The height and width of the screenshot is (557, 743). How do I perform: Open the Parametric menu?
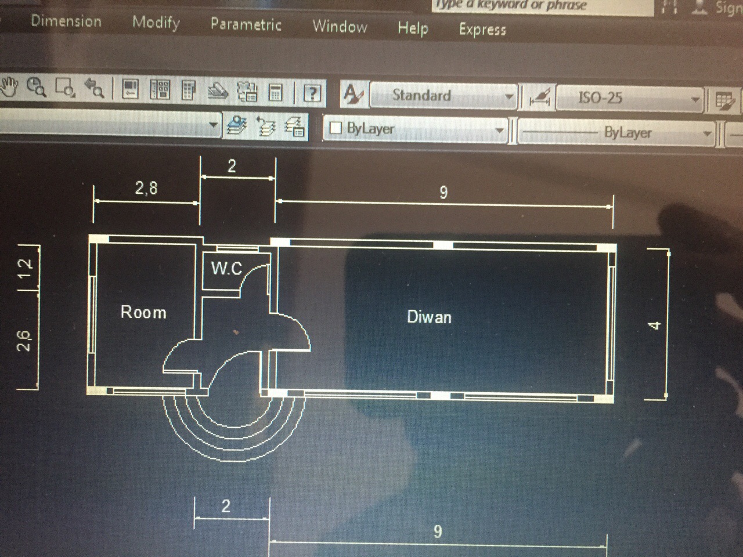[246, 24]
